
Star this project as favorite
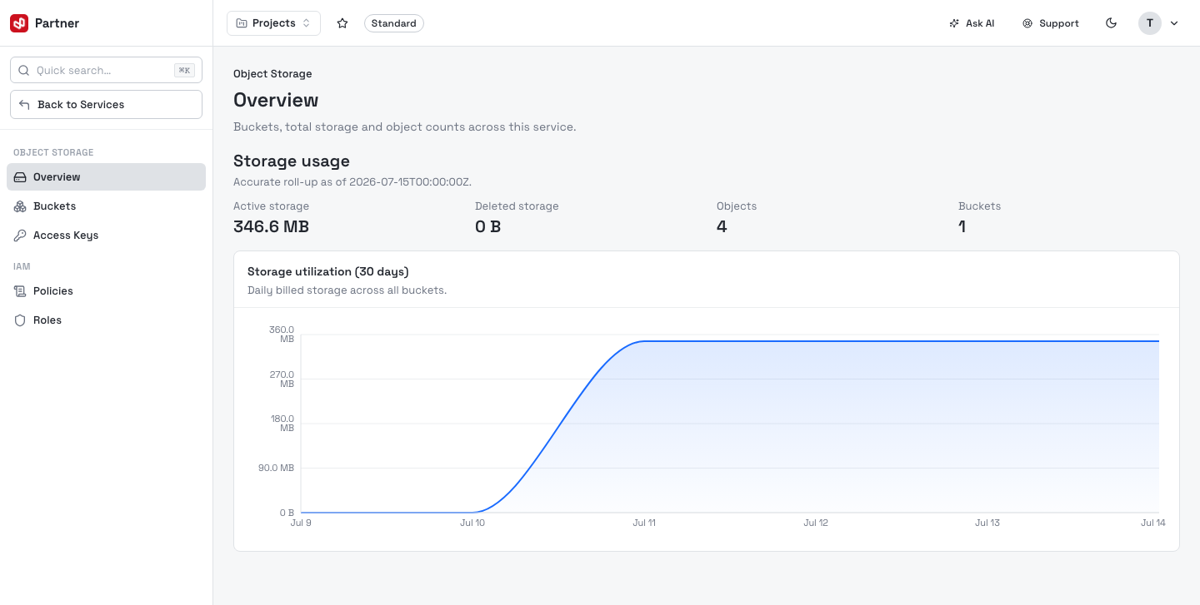point(342,23)
